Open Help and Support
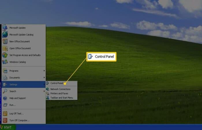The height and width of the screenshot is (130, 202). (x=24, y=98)
